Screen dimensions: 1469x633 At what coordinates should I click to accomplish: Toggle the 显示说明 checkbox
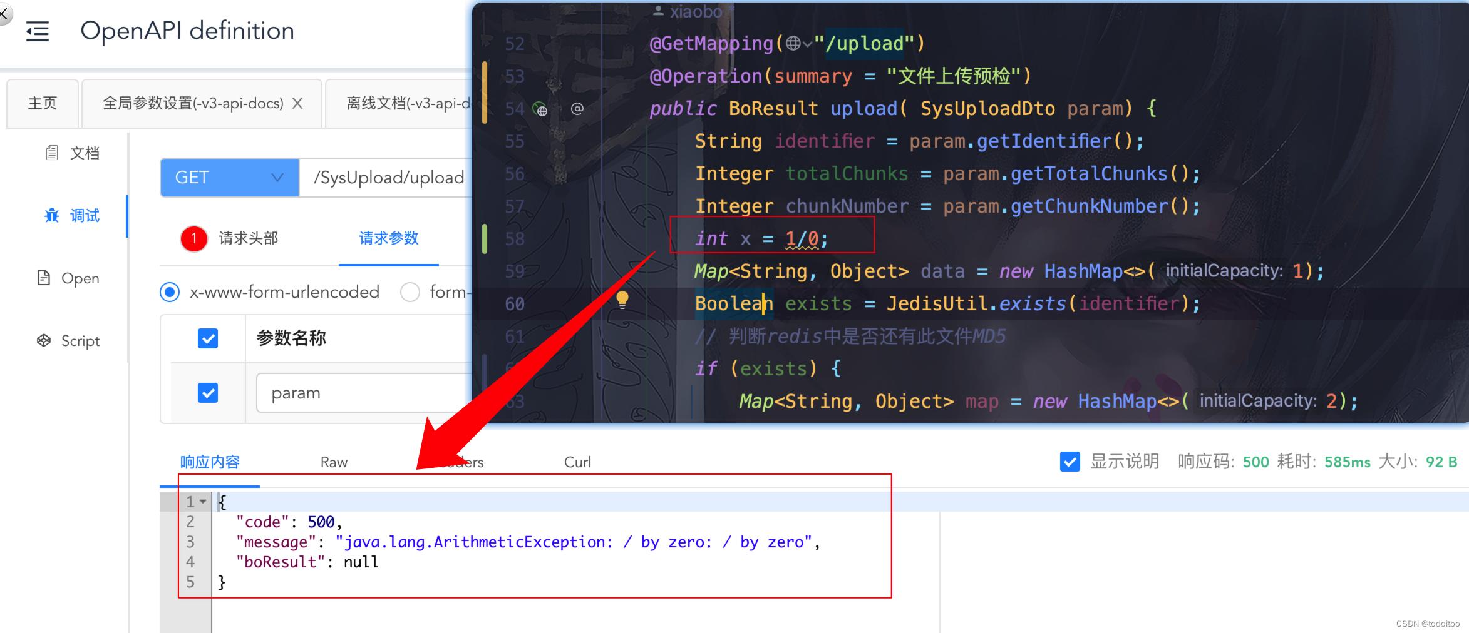pyautogui.click(x=1070, y=462)
